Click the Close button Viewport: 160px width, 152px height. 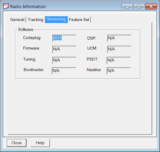pyautogui.click(x=17, y=143)
